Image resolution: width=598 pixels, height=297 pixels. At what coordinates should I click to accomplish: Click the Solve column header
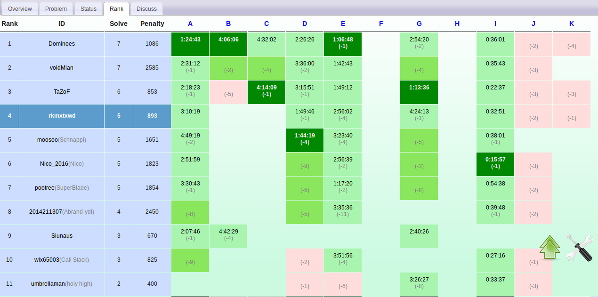point(118,24)
